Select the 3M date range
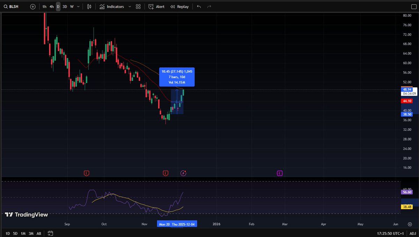 pos(31,233)
